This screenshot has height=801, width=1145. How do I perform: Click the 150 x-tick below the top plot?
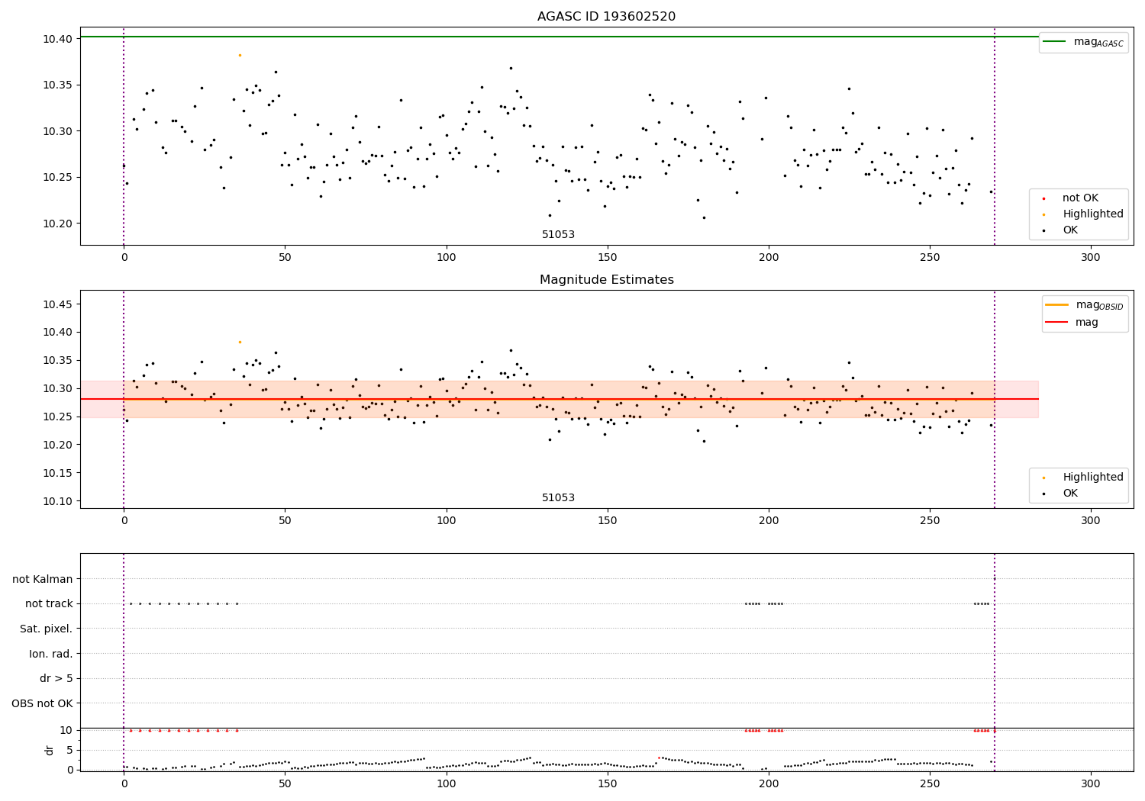608,258
